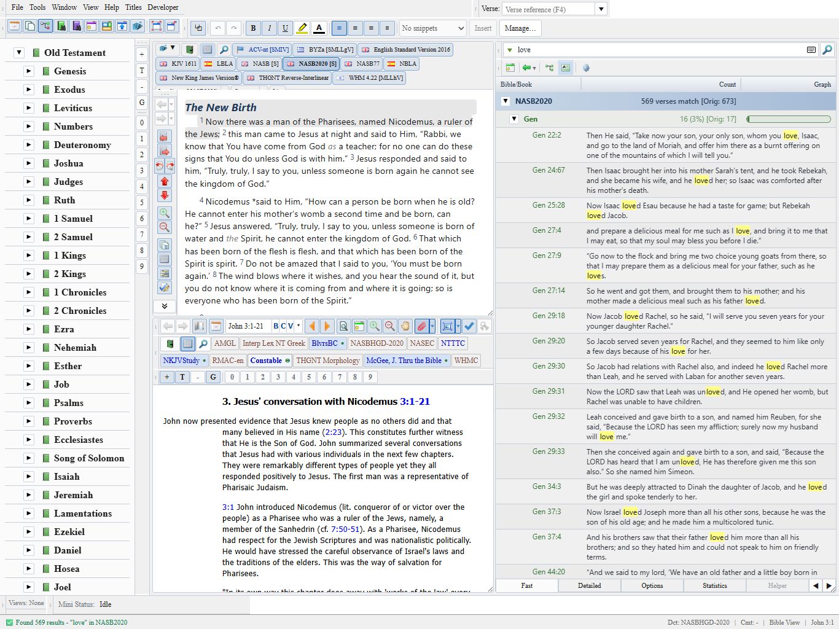
Task: Open the Gen 22:2 search result reference
Action: [x=547, y=135]
